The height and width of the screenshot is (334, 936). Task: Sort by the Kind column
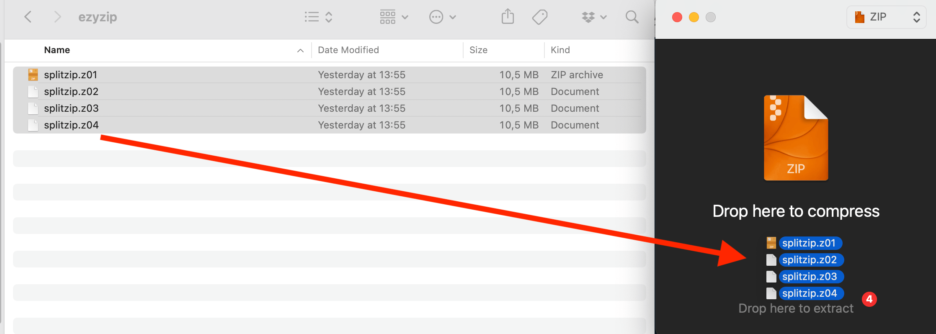(560, 50)
